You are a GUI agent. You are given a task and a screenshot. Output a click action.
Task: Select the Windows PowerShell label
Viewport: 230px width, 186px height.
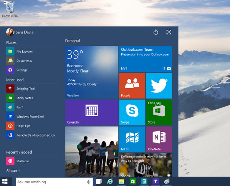[x=30, y=117]
